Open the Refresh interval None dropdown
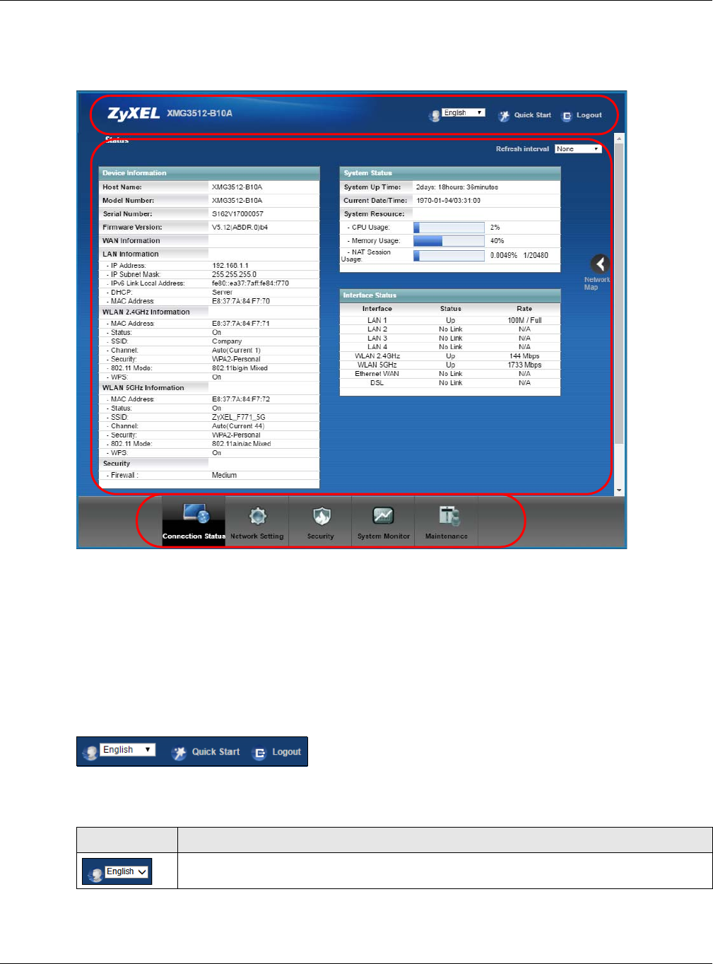713x964 pixels. [x=578, y=148]
